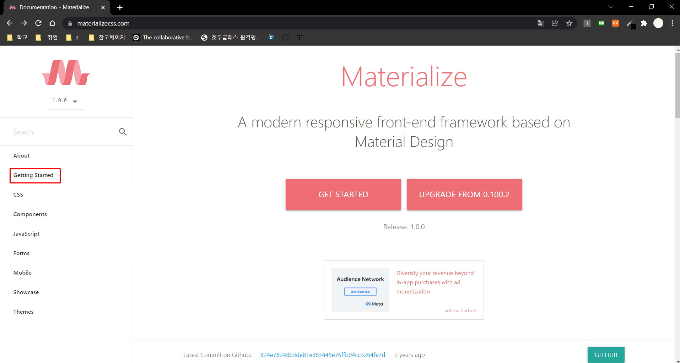Click the scrollbar down arrow
Viewport: 680px width, 363px height.
(x=678, y=361)
